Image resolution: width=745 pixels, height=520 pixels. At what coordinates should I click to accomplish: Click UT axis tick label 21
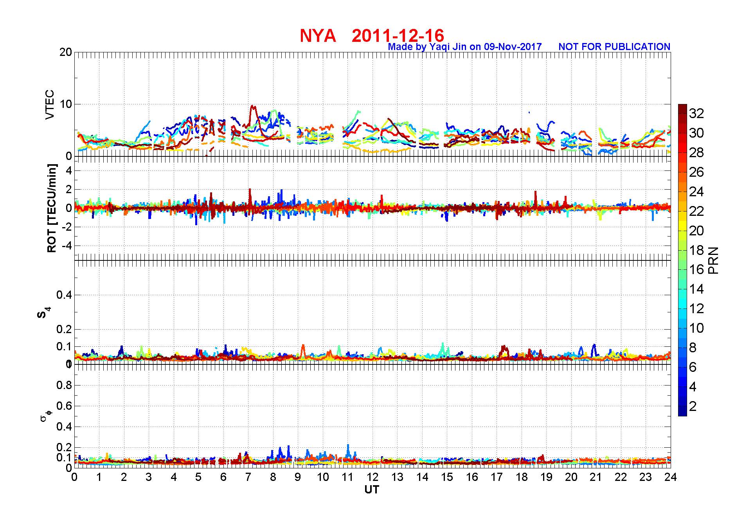596,477
